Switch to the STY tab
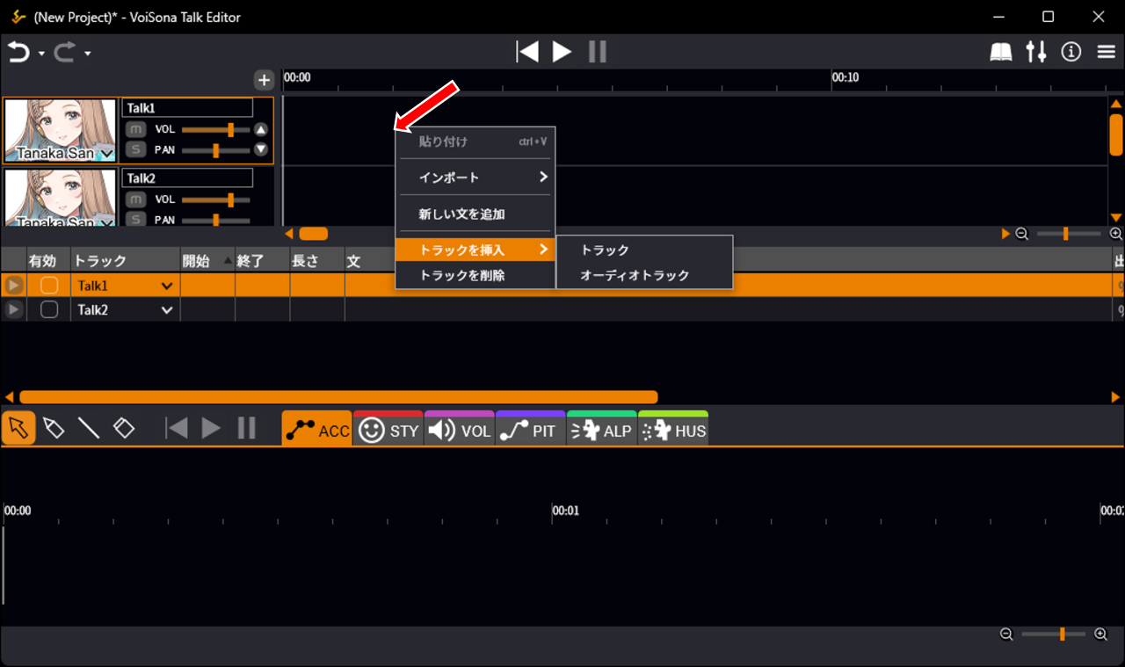The height and width of the screenshot is (667, 1125). point(388,429)
